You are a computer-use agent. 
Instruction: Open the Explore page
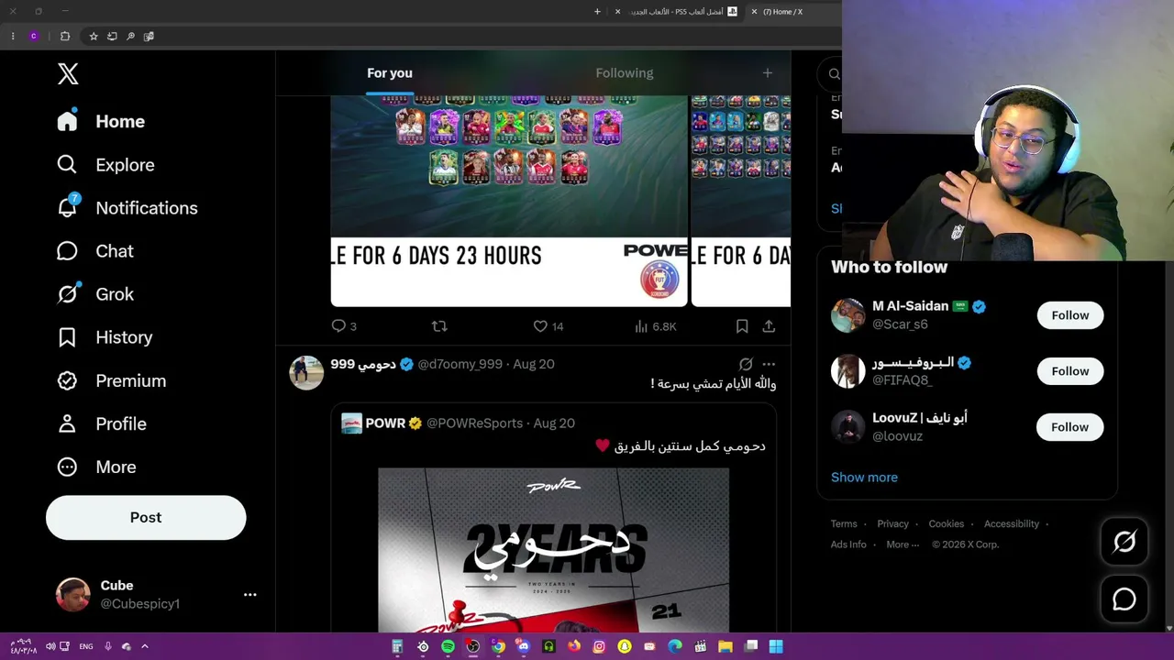click(x=105, y=165)
